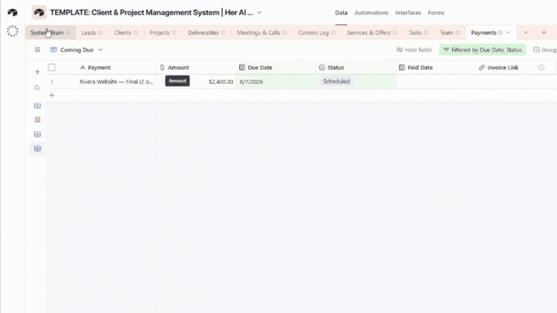Open the Airtable home logo
The height and width of the screenshot is (313, 557).
click(12, 12)
